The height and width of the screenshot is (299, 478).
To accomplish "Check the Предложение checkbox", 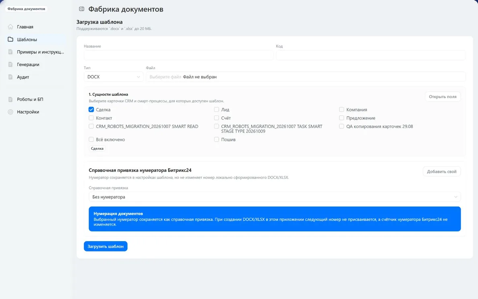I will (342, 118).
